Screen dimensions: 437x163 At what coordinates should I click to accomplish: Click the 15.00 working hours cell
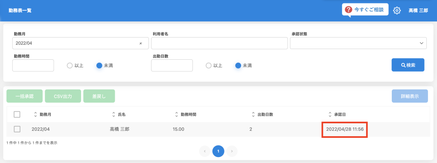(178, 129)
